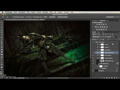Click the Deckkraft 100% input field
Image resolution: width=120 pixels, height=90 pixels.
click(113, 37)
